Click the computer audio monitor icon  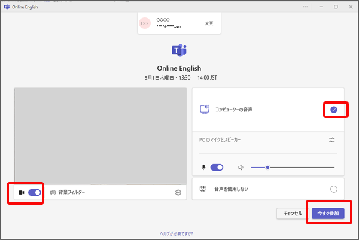[205, 110]
